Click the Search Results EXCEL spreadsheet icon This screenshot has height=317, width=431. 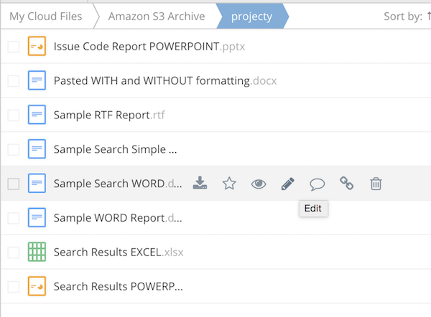(x=37, y=252)
